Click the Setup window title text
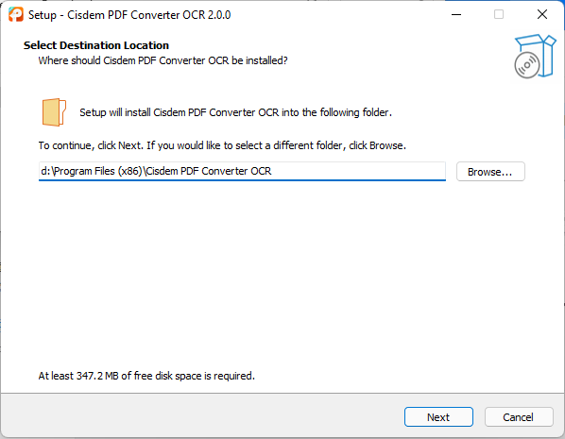This screenshot has height=439, width=565. click(x=129, y=15)
